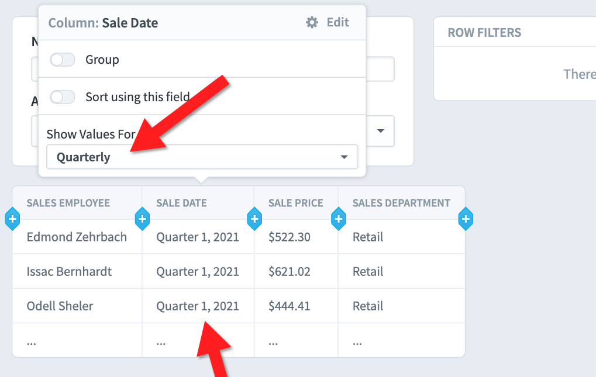Expand the dropdown behind the column popup
This screenshot has width=596, height=377.
380,131
